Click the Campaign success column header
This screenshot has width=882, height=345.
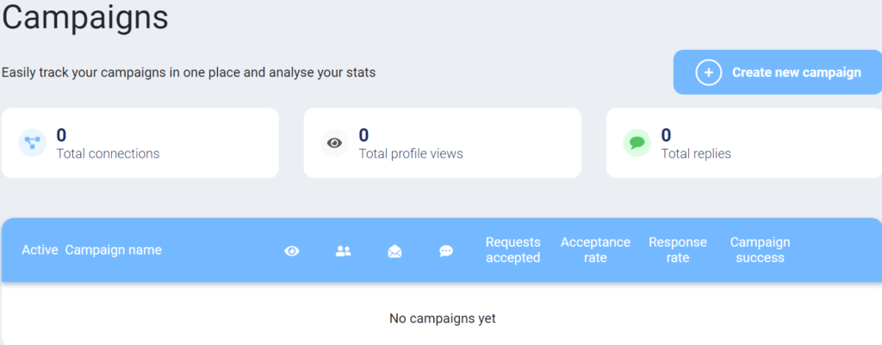pos(760,250)
